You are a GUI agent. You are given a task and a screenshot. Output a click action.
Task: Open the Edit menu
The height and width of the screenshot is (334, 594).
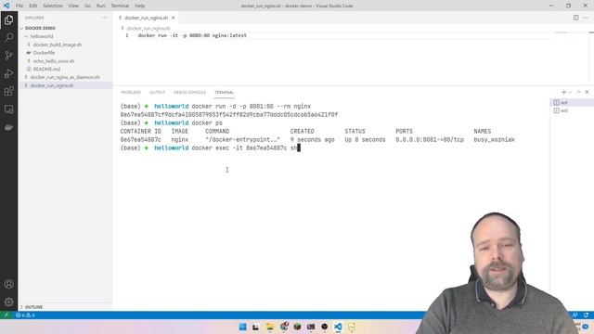pyautogui.click(x=33, y=6)
